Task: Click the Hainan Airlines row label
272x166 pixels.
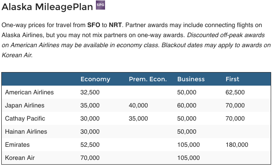Action: [26, 131]
